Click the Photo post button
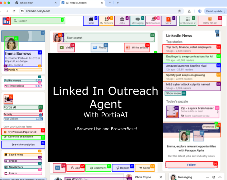The width and height of the screenshot is (227, 180). click(99, 48)
